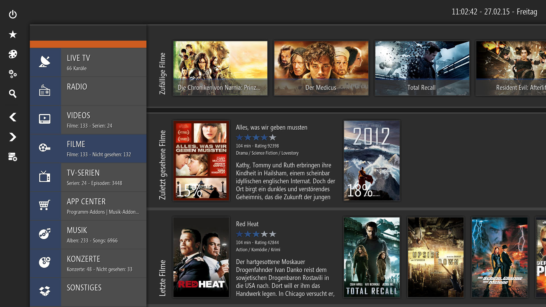
Task: Select the 2012 movie poster
Action: (x=372, y=161)
